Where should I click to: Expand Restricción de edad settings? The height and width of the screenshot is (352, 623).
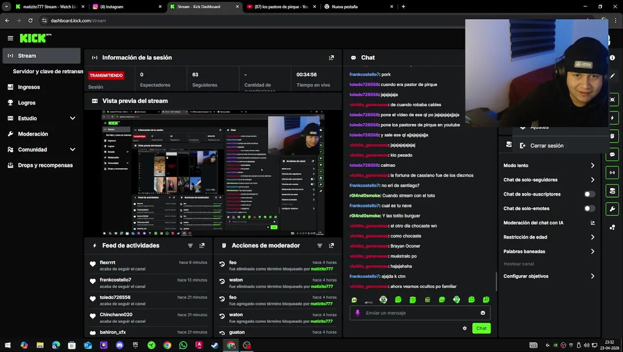[549, 237]
